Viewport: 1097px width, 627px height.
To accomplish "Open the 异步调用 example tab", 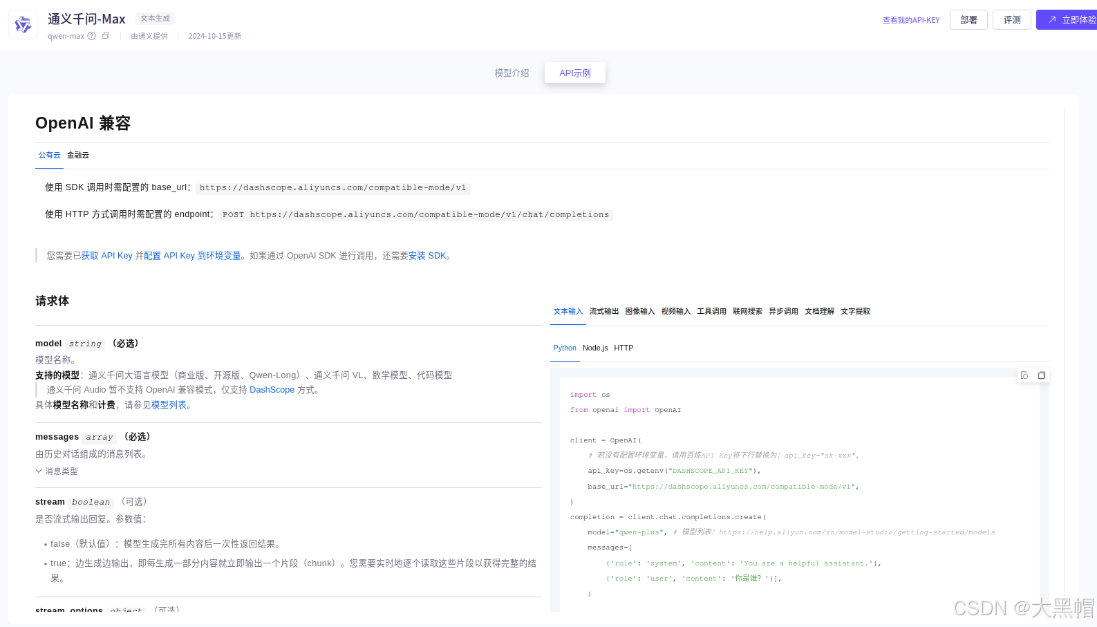I will coord(784,311).
